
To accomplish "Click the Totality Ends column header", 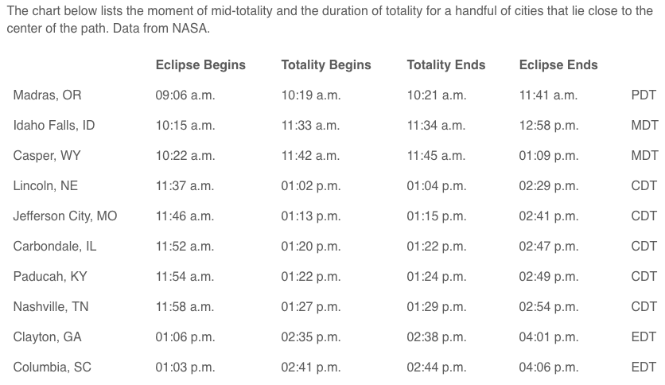I will point(445,65).
